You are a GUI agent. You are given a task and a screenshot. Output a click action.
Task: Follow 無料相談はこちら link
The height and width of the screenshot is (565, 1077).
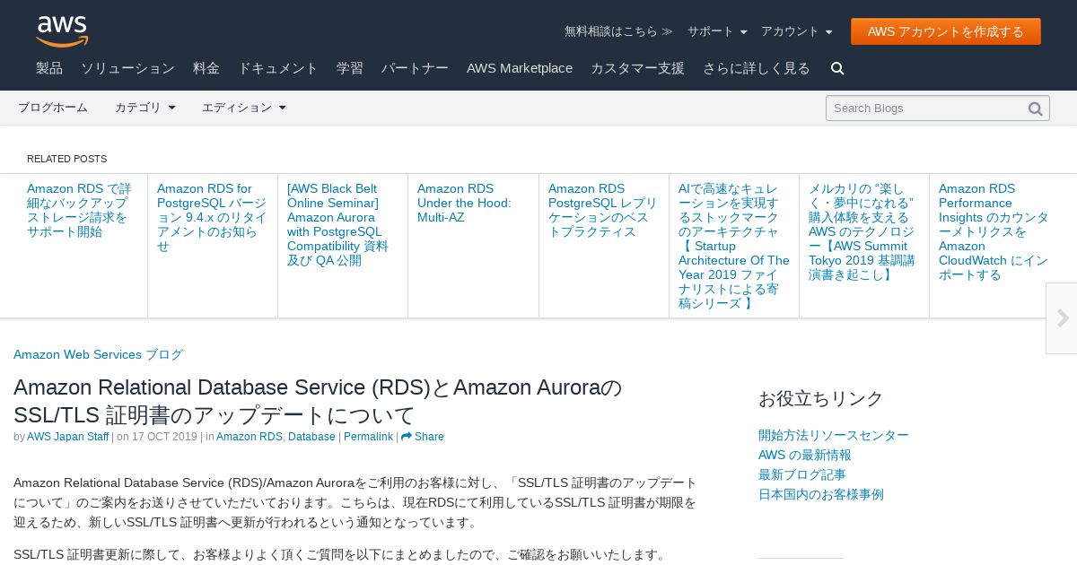point(618,31)
